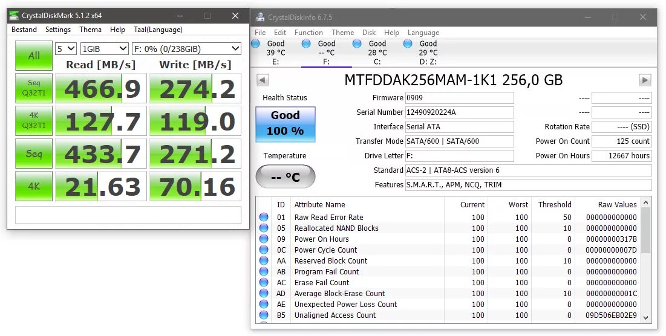Open Settings menu in CrystalDiskMark
The image size is (666, 336).
(x=58, y=30)
